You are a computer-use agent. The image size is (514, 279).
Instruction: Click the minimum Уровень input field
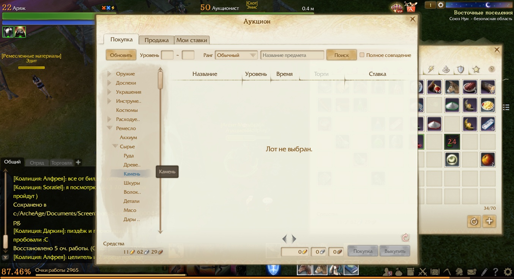coord(167,55)
